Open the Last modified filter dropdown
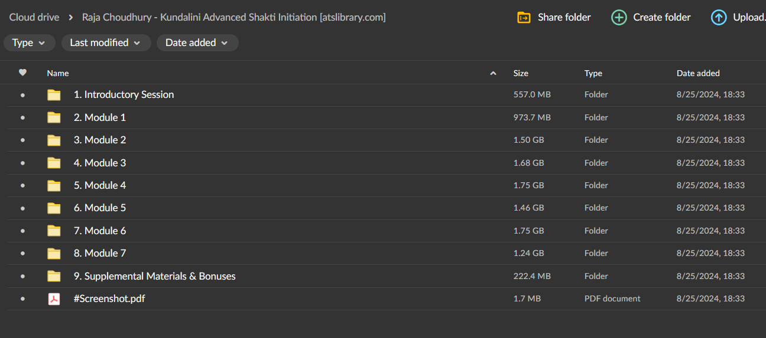 click(106, 42)
